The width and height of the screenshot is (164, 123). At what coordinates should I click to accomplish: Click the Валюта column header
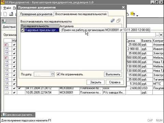click(147, 41)
